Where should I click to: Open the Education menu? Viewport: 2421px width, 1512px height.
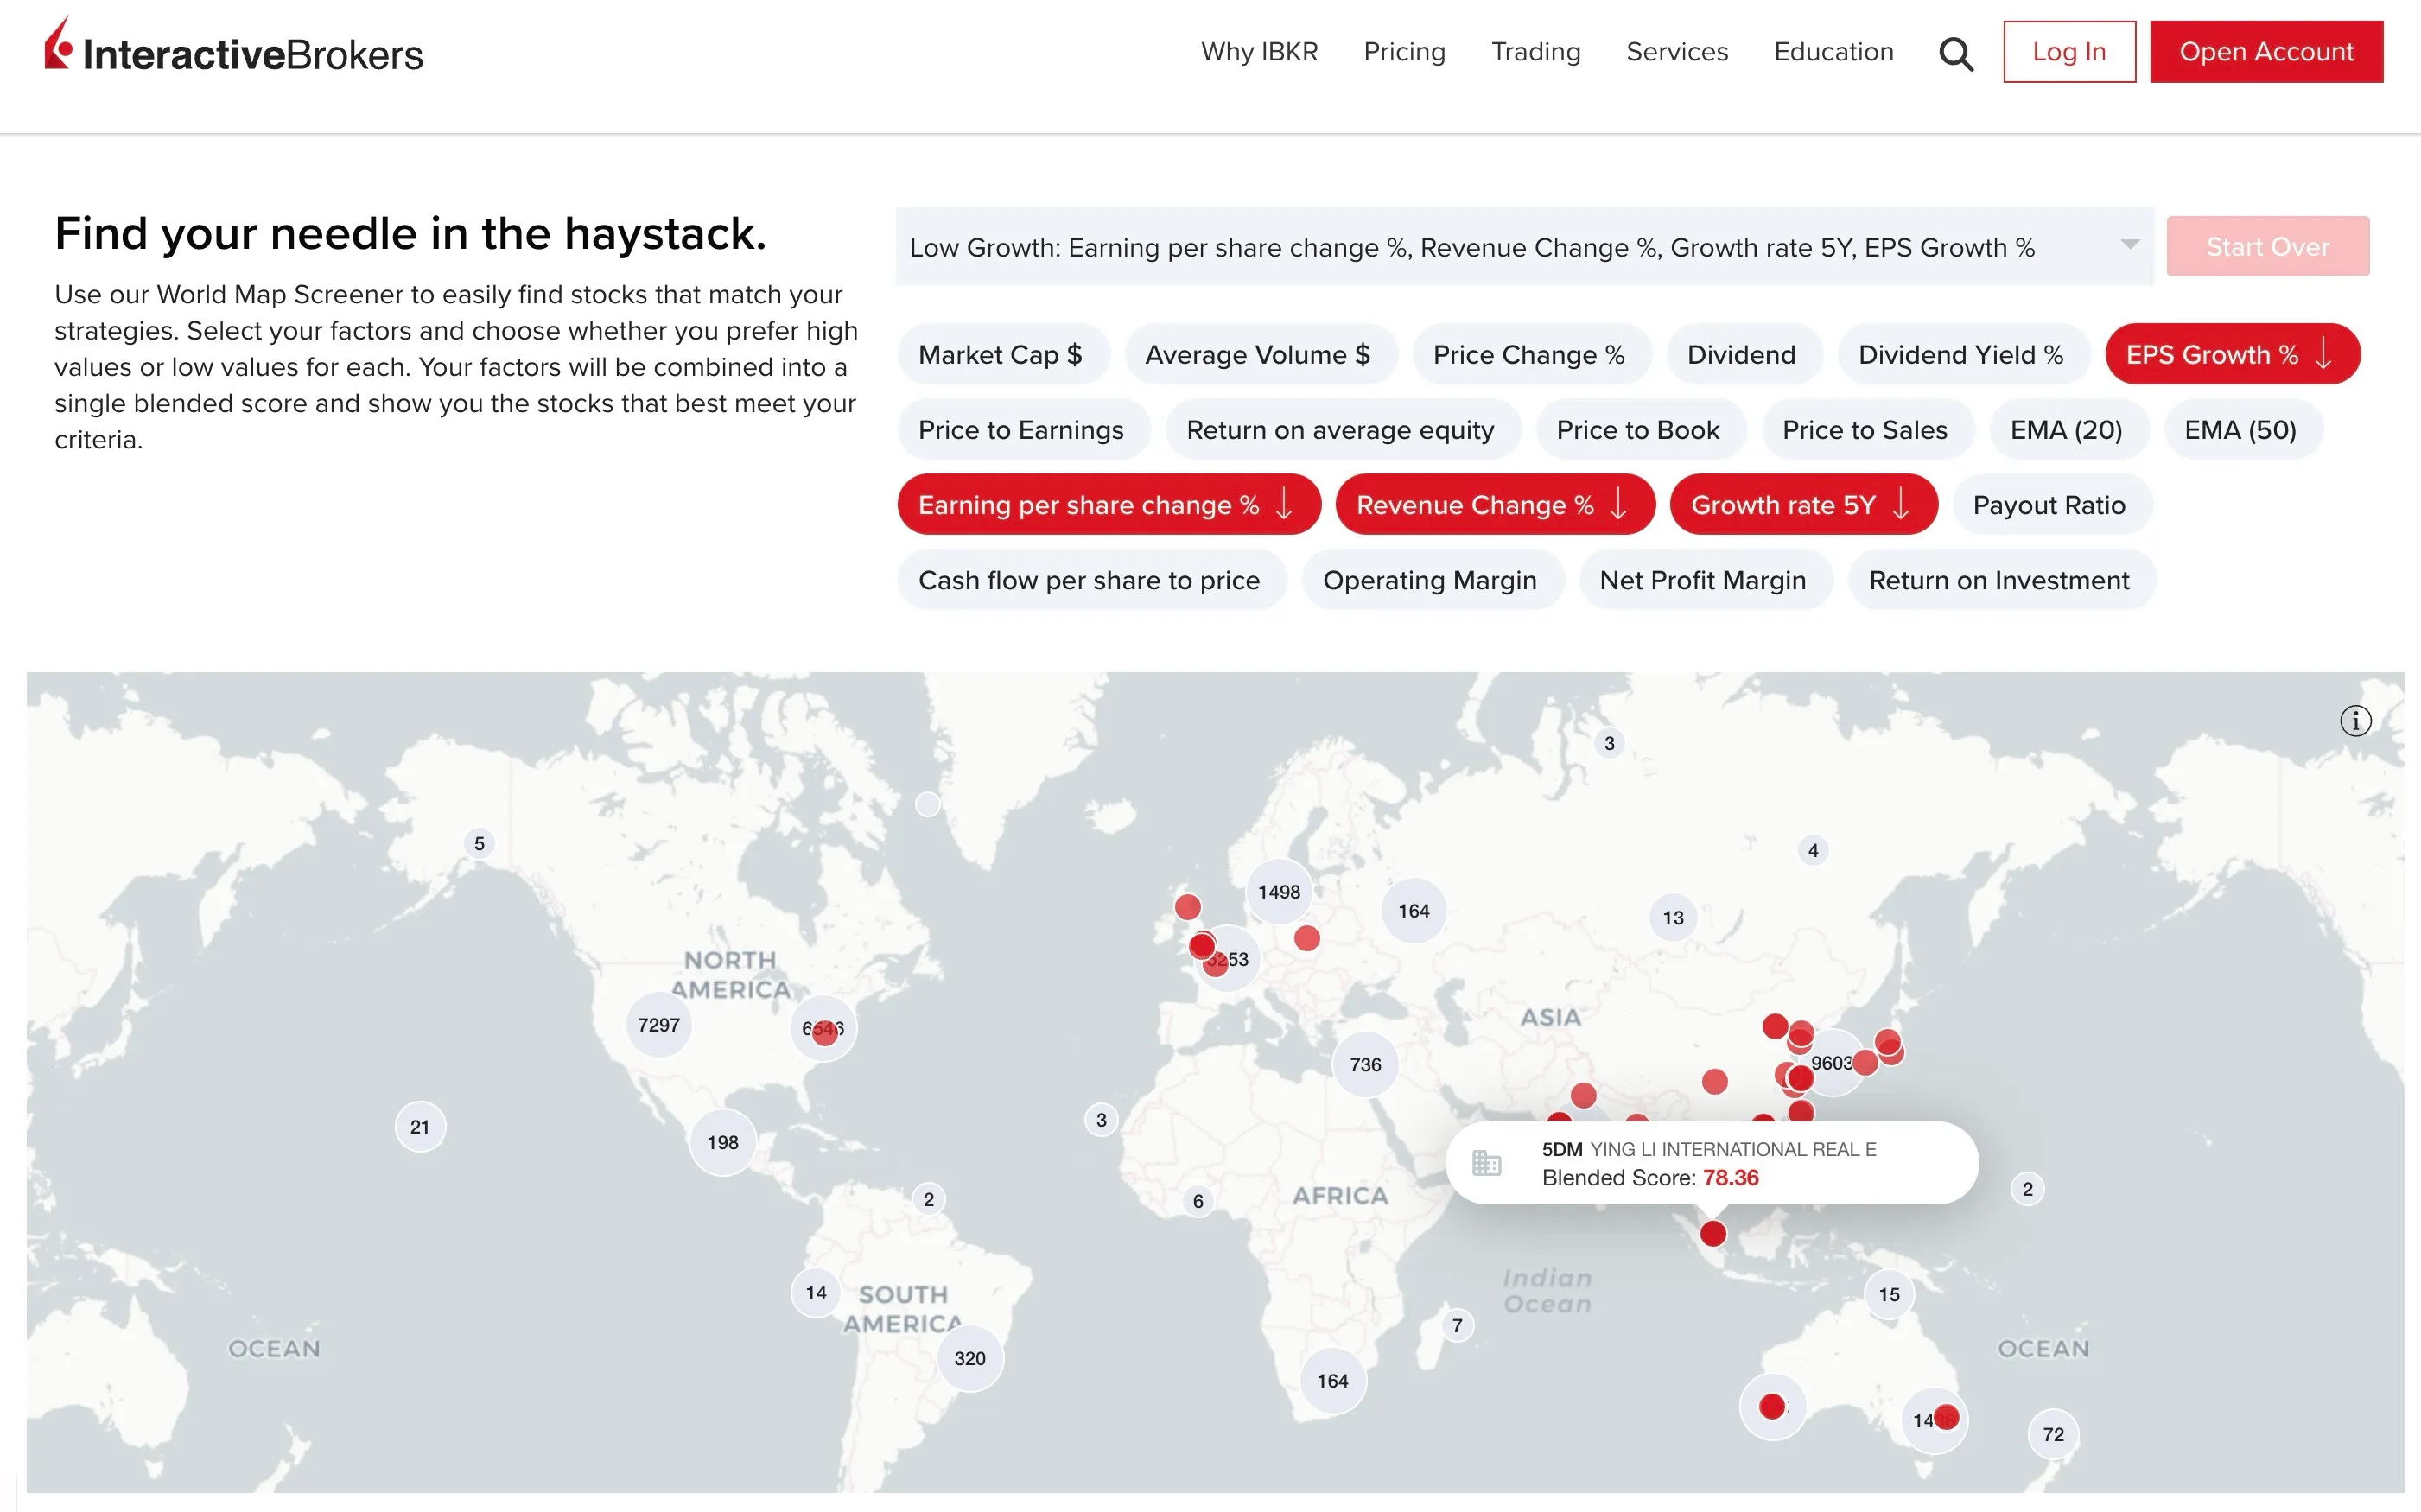[x=1833, y=51]
